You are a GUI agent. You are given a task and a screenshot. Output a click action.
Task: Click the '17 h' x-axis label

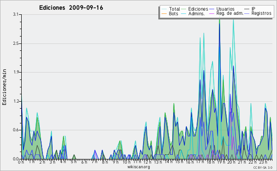(200, 162)
